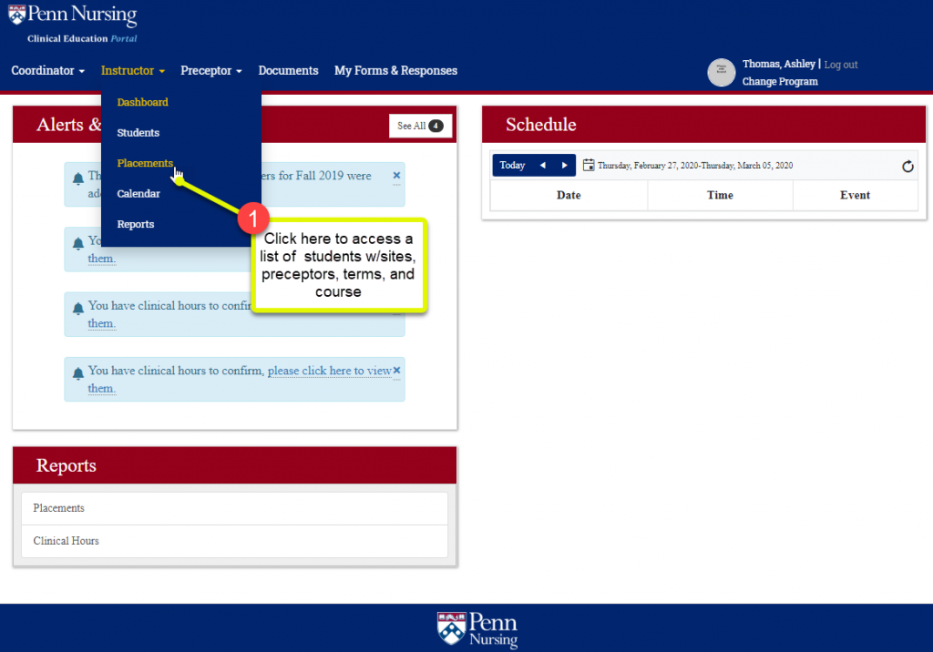Expand the Coordinator dropdown menu
The height and width of the screenshot is (652, 933).
(47, 70)
